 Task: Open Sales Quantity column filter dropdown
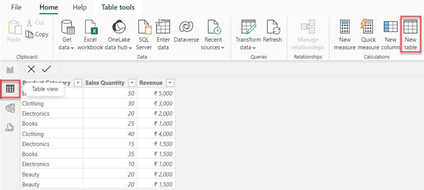[x=132, y=83]
